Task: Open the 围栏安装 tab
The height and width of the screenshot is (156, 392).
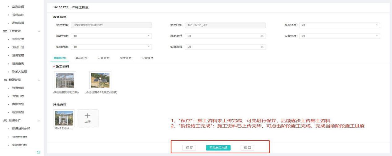Action: point(126,58)
